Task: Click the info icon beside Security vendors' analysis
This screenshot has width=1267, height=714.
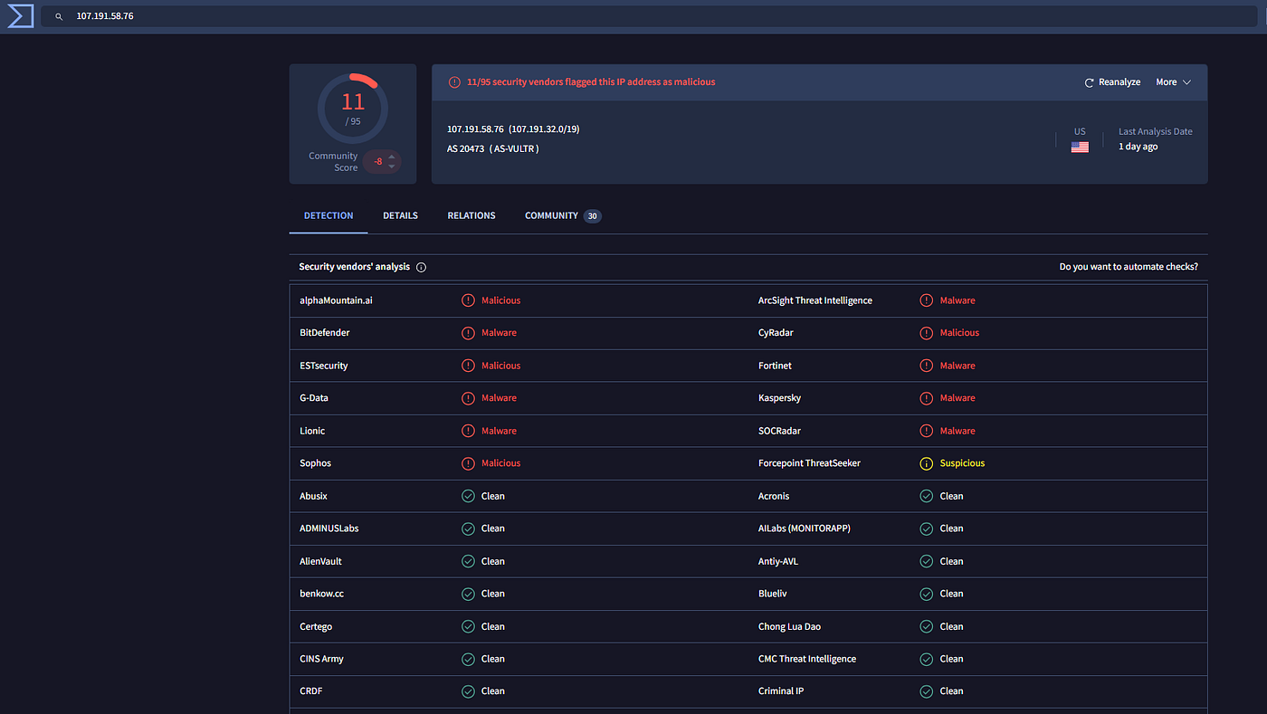Action: [421, 267]
